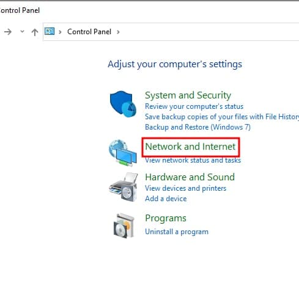Click the Control Panel address bar icon
Screen dimensions: 299x291
tap(50, 32)
